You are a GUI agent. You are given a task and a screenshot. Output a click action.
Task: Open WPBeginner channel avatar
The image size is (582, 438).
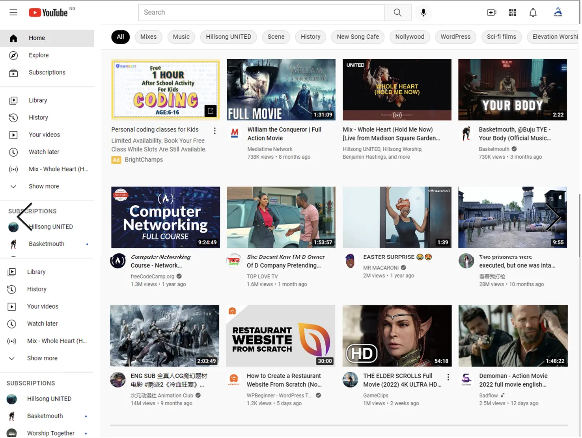point(234,380)
